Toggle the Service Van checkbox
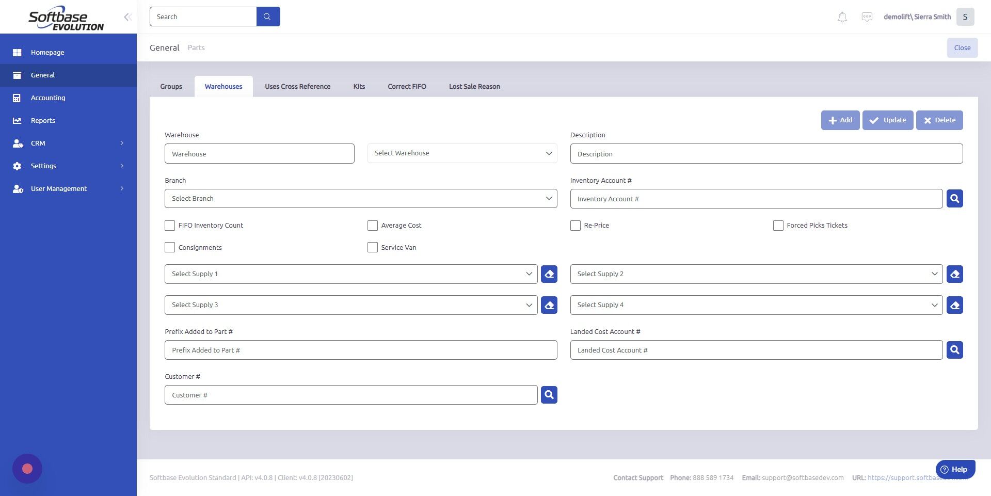Screen dimensions: 991x496 point(373,247)
